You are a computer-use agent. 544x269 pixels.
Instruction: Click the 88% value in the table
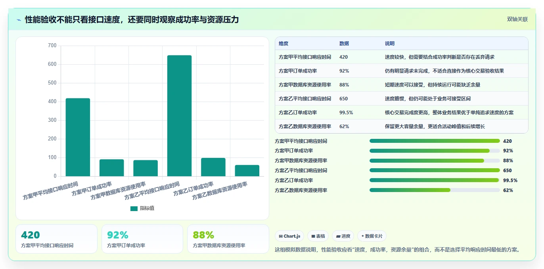(x=344, y=85)
